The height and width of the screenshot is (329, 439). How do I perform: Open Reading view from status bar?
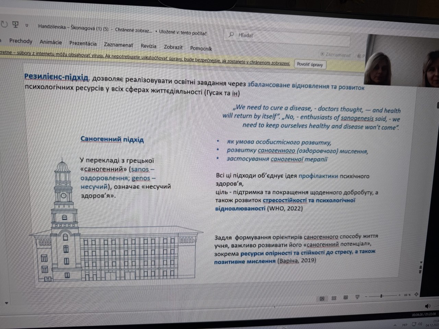click(345, 297)
